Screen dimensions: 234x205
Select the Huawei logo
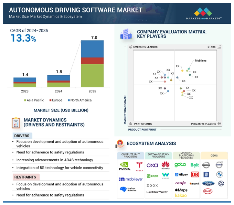(x=166, y=165)
